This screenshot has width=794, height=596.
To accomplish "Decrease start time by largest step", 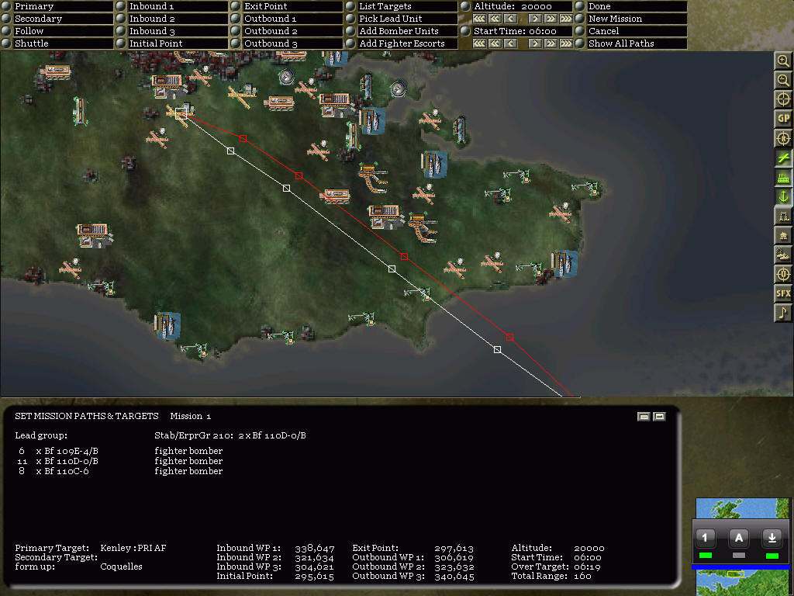I will [479, 43].
